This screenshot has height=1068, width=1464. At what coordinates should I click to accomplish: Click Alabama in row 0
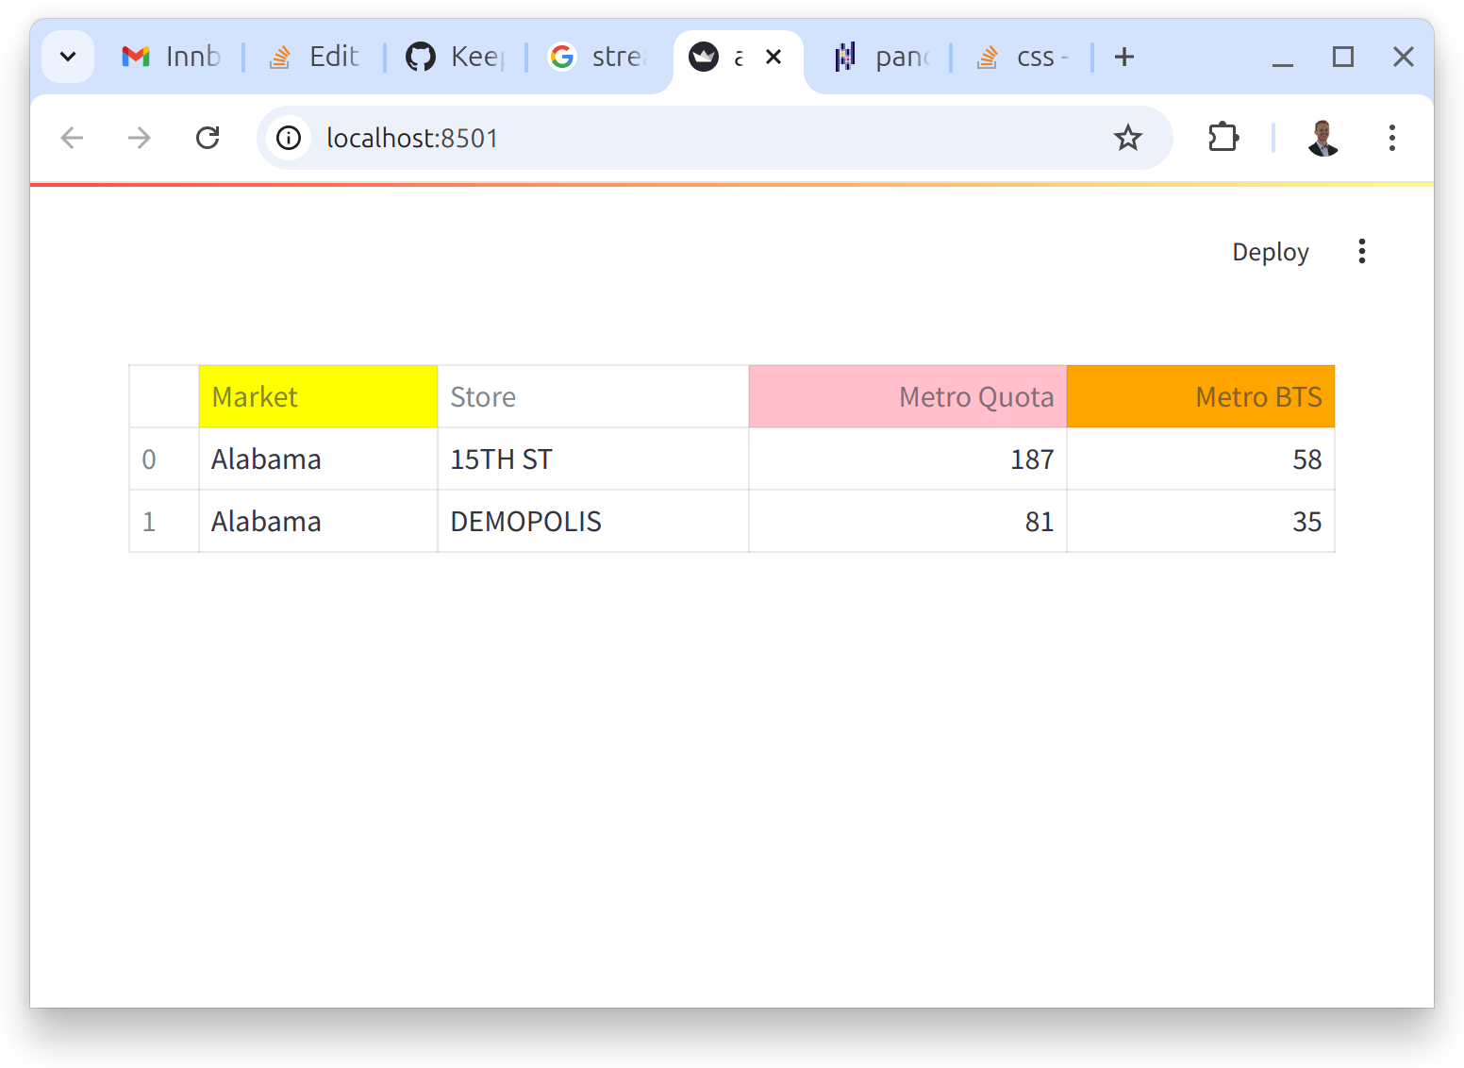318,459
